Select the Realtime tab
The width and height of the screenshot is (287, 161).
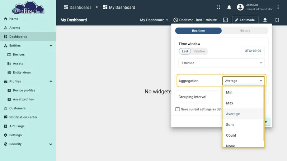[x=198, y=31]
